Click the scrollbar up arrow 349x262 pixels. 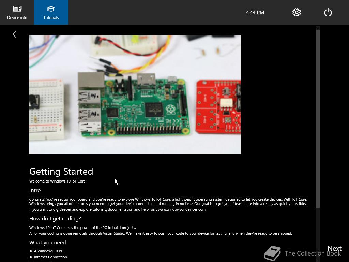[318, 28]
